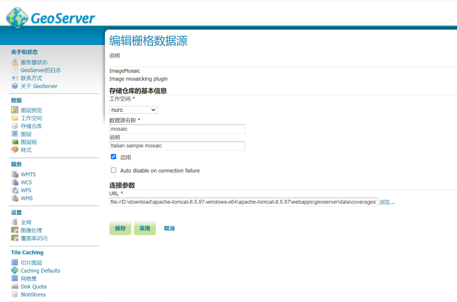Open GeoServer的日志 link
Screen dimensions: 457x302
coord(41,70)
